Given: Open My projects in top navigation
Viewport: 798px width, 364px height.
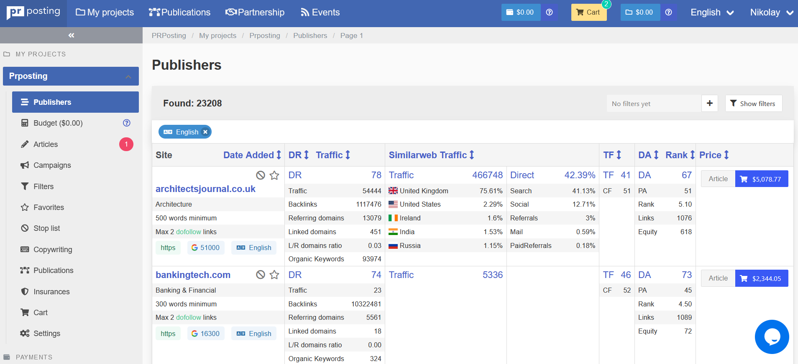Looking at the screenshot, I should (105, 13).
